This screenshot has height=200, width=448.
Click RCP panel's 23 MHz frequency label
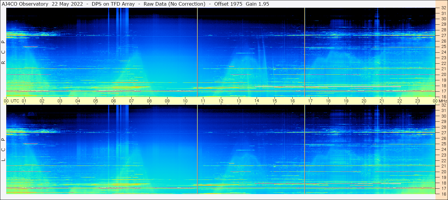click(444, 58)
